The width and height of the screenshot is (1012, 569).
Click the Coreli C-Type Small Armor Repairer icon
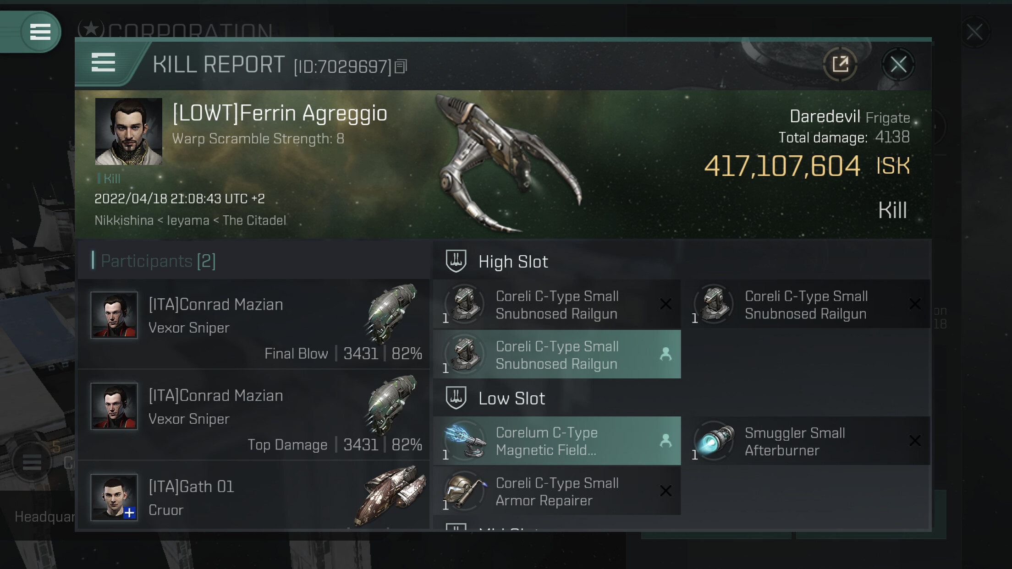coord(465,492)
